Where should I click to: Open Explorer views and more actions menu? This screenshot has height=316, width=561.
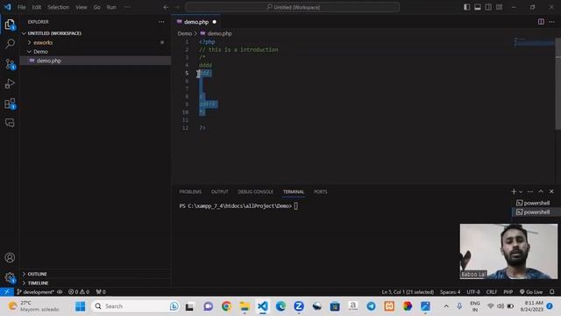161,22
